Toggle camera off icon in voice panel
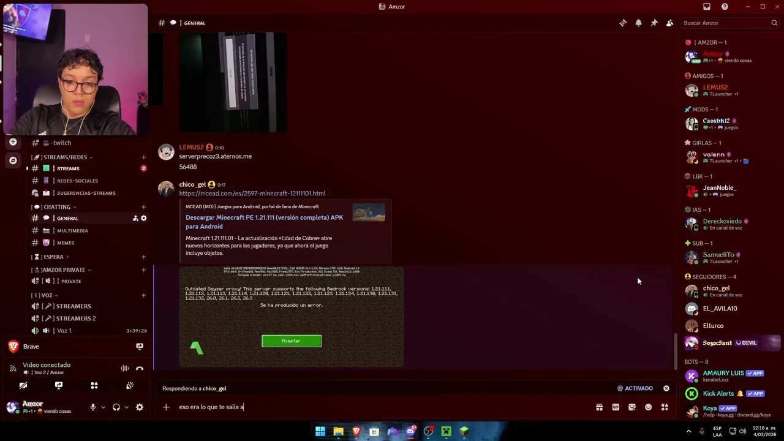The width and height of the screenshot is (784, 441). coord(23,385)
